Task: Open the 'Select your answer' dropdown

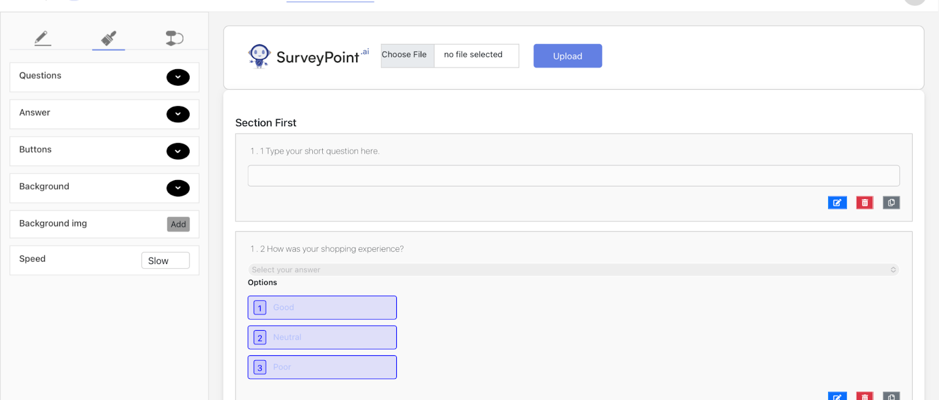Action: click(573, 270)
